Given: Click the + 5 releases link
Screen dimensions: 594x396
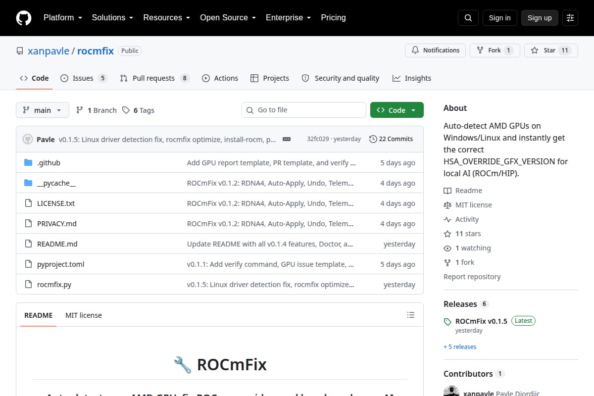Looking at the screenshot, I should tap(460, 347).
